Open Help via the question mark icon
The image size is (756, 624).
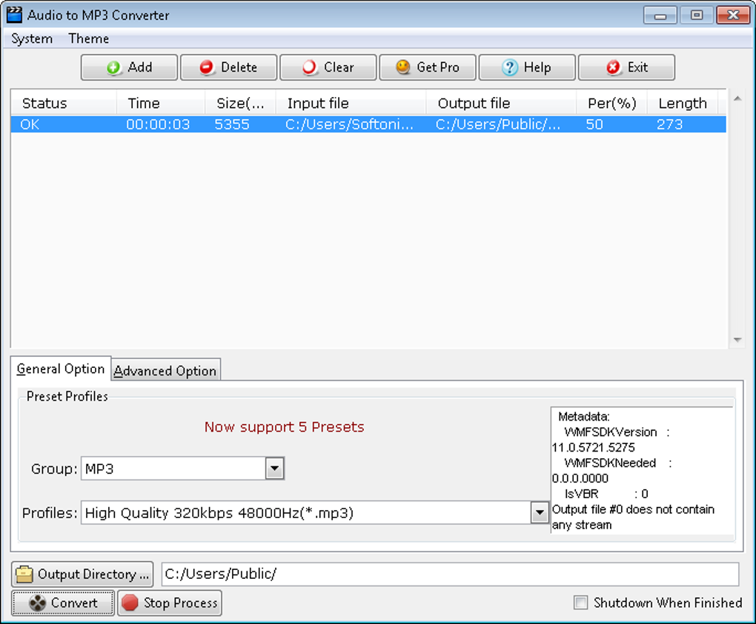pos(509,67)
